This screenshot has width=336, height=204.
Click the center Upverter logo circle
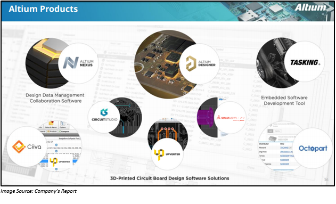167,154
